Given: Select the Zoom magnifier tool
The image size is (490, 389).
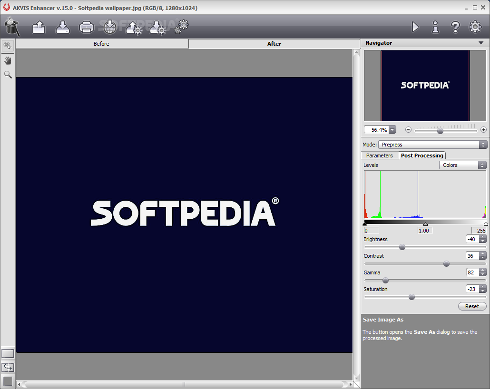Looking at the screenshot, I should [x=8, y=74].
